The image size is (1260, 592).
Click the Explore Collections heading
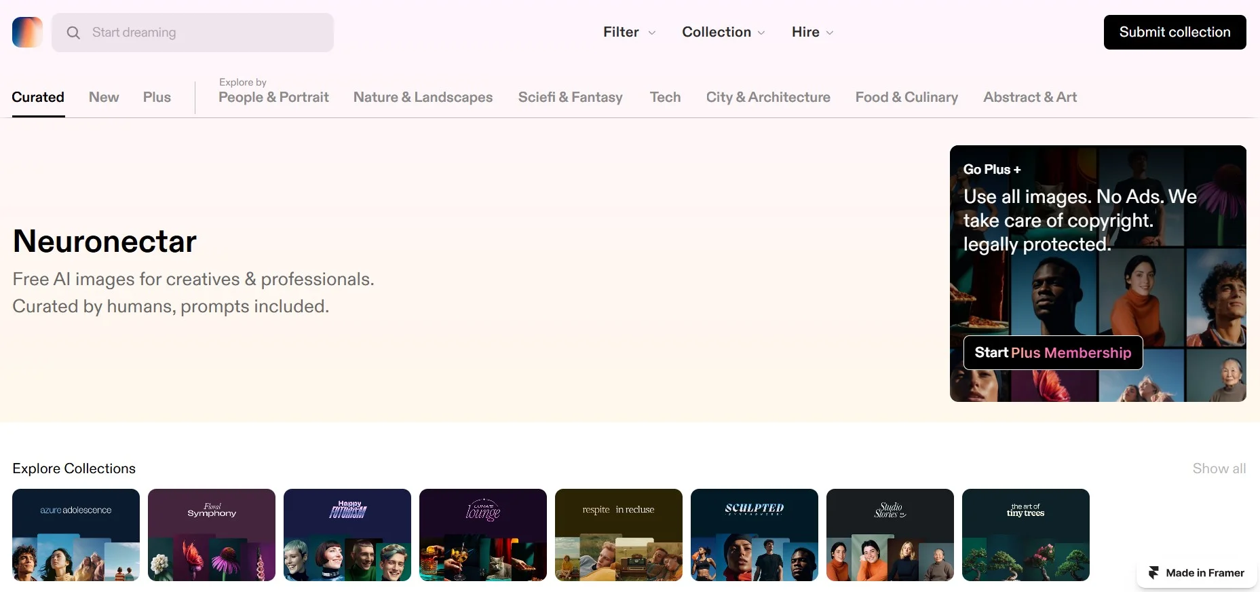click(74, 468)
